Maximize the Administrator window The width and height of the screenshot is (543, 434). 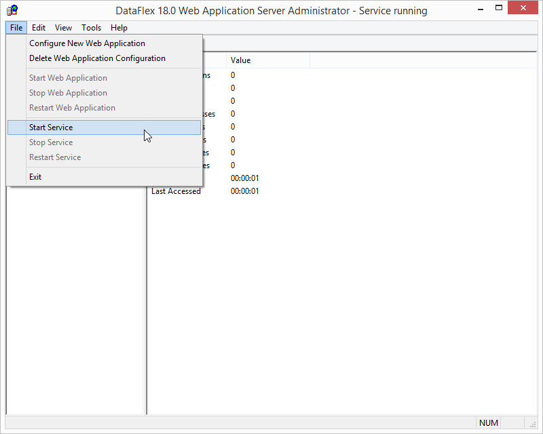click(499, 8)
